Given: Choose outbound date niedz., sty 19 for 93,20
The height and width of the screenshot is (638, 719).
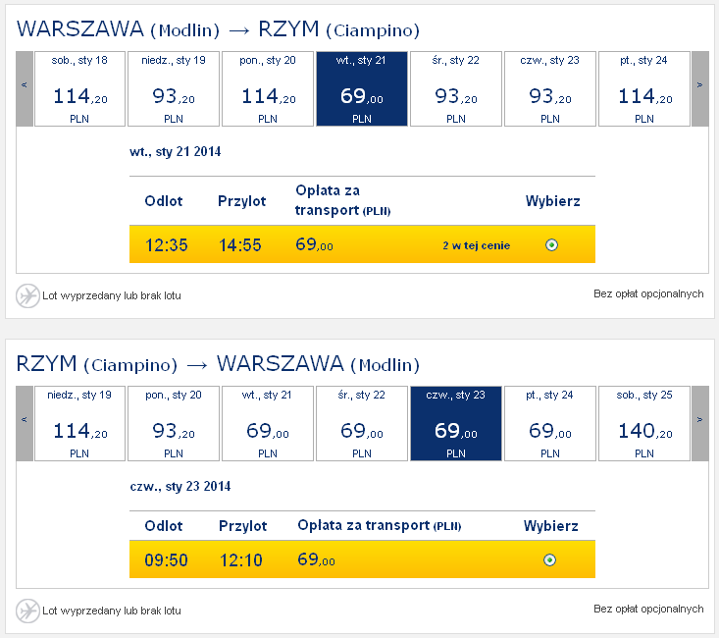Looking at the screenshot, I should pos(174,88).
